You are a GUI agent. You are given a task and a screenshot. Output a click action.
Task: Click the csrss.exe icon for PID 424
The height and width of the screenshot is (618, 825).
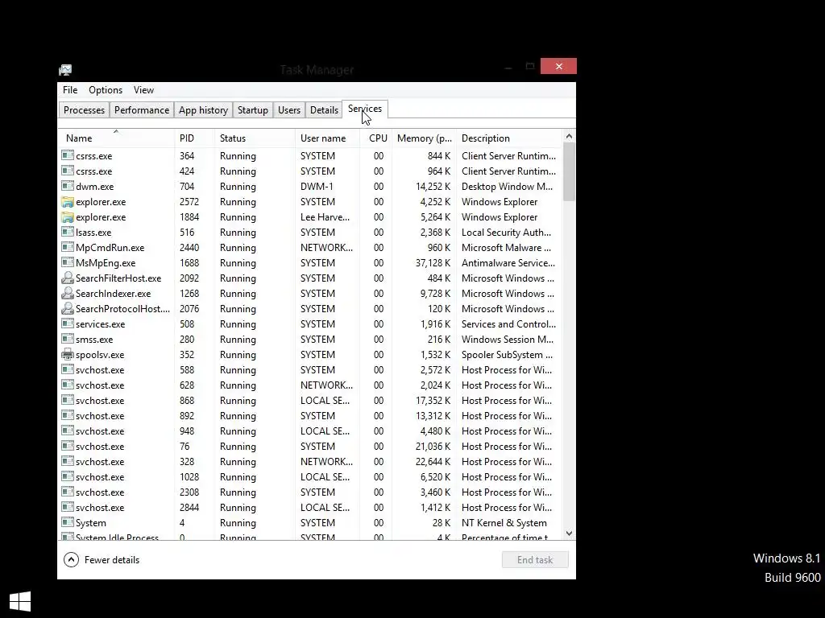[68, 171]
